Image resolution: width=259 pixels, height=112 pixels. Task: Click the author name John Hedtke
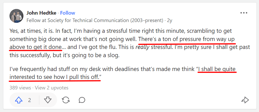[x=42, y=13]
